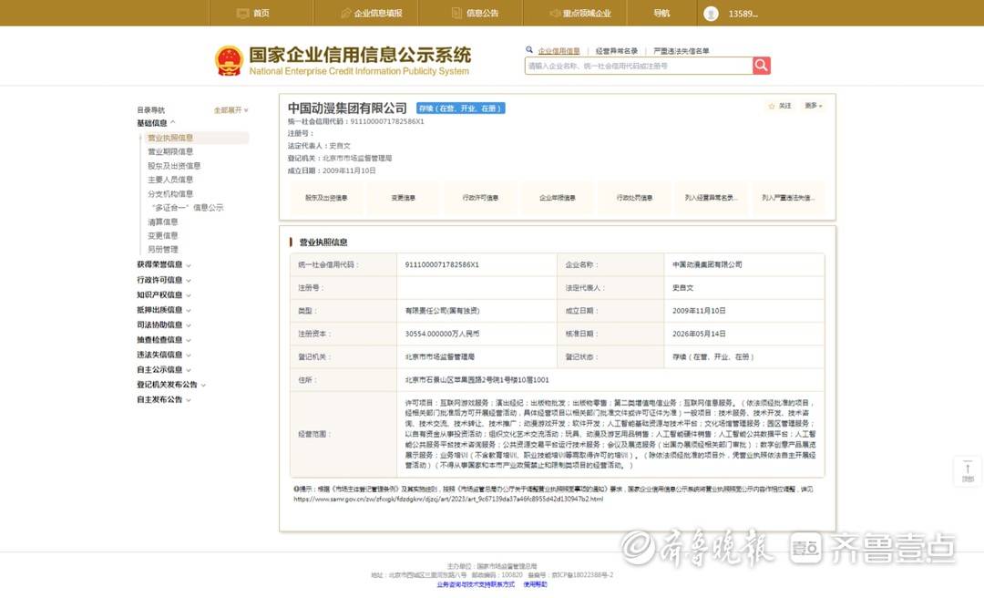Click the 股东及出资信息 card button
Image resolution: width=984 pixels, height=598 pixels.
[x=326, y=198]
